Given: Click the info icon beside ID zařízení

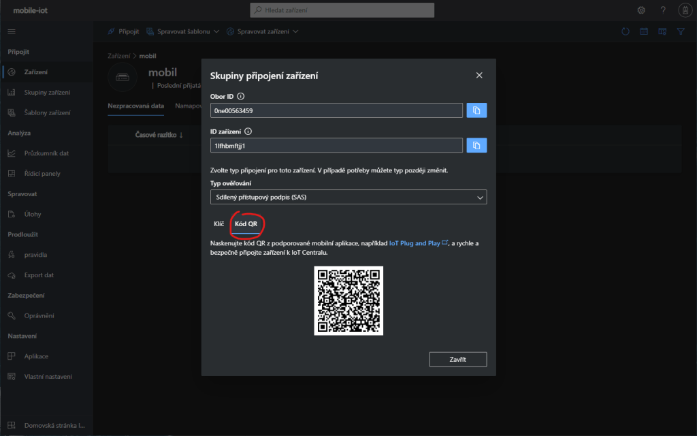Looking at the screenshot, I should tap(248, 131).
